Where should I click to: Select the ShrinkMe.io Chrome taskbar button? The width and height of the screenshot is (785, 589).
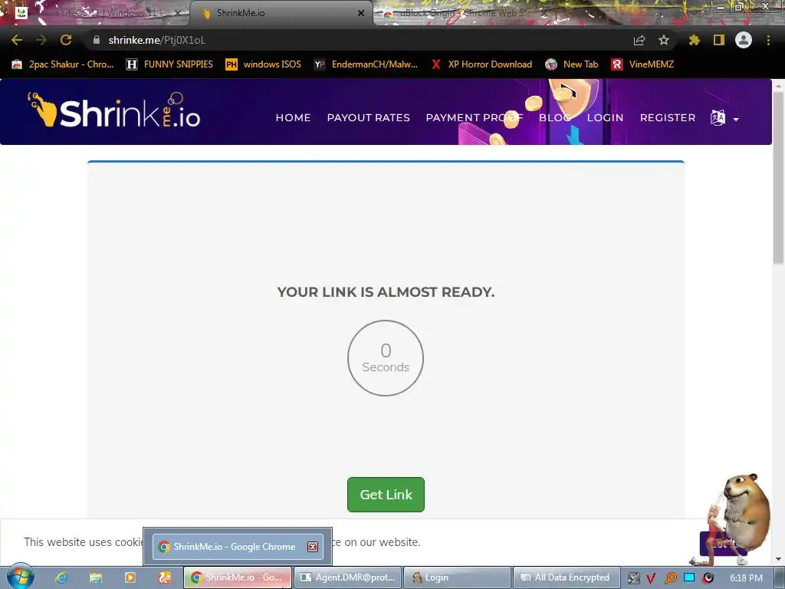click(x=238, y=577)
